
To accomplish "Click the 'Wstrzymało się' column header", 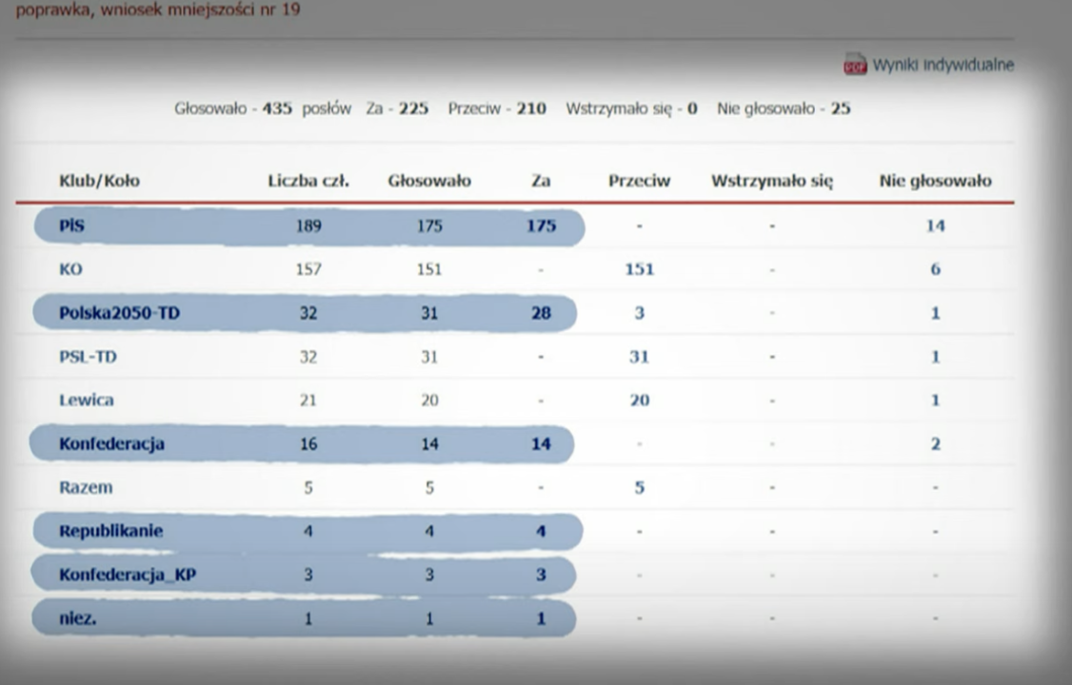I will (772, 182).
